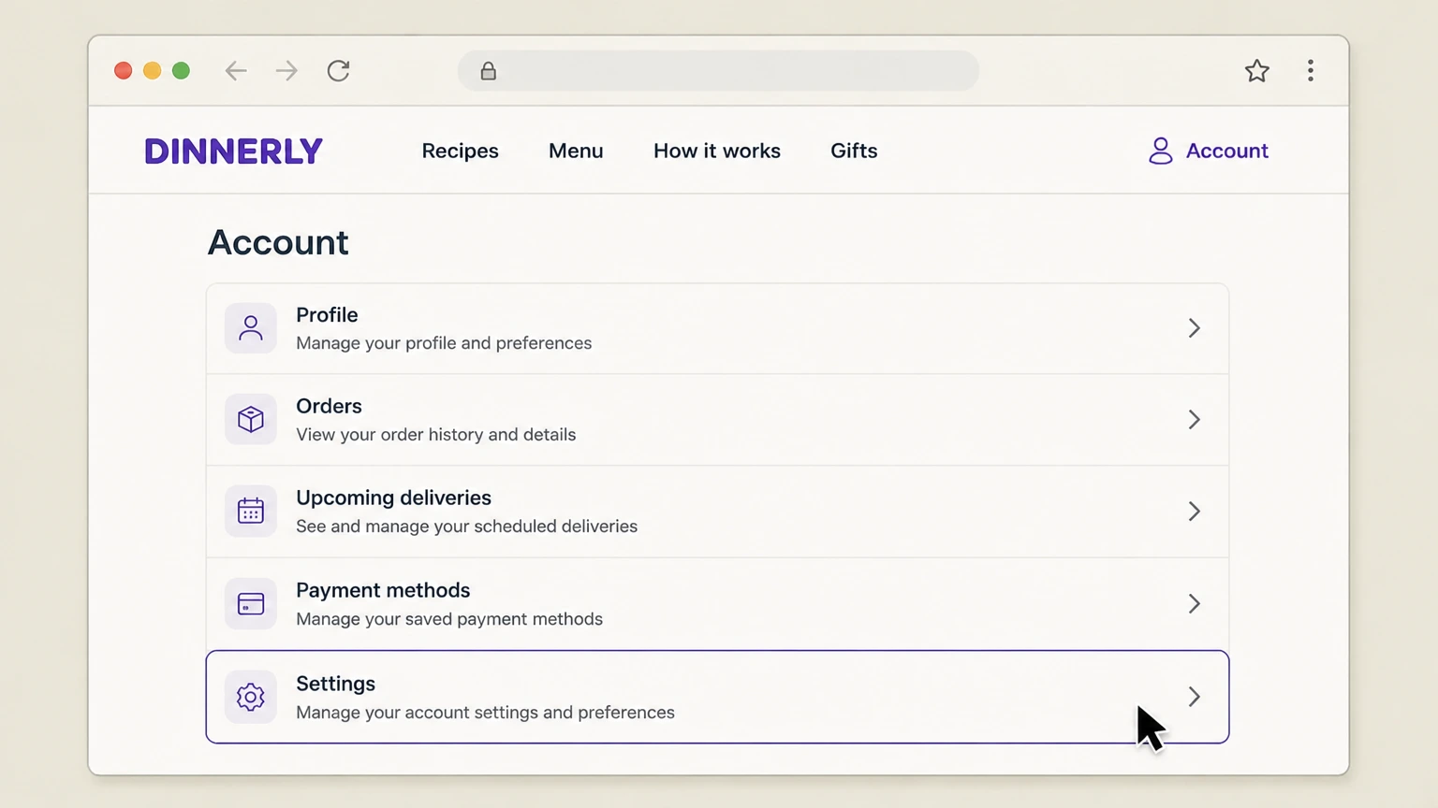Screen dimensions: 1438x808
Task: Bookmark page with the star icon
Action: [x=1256, y=71]
